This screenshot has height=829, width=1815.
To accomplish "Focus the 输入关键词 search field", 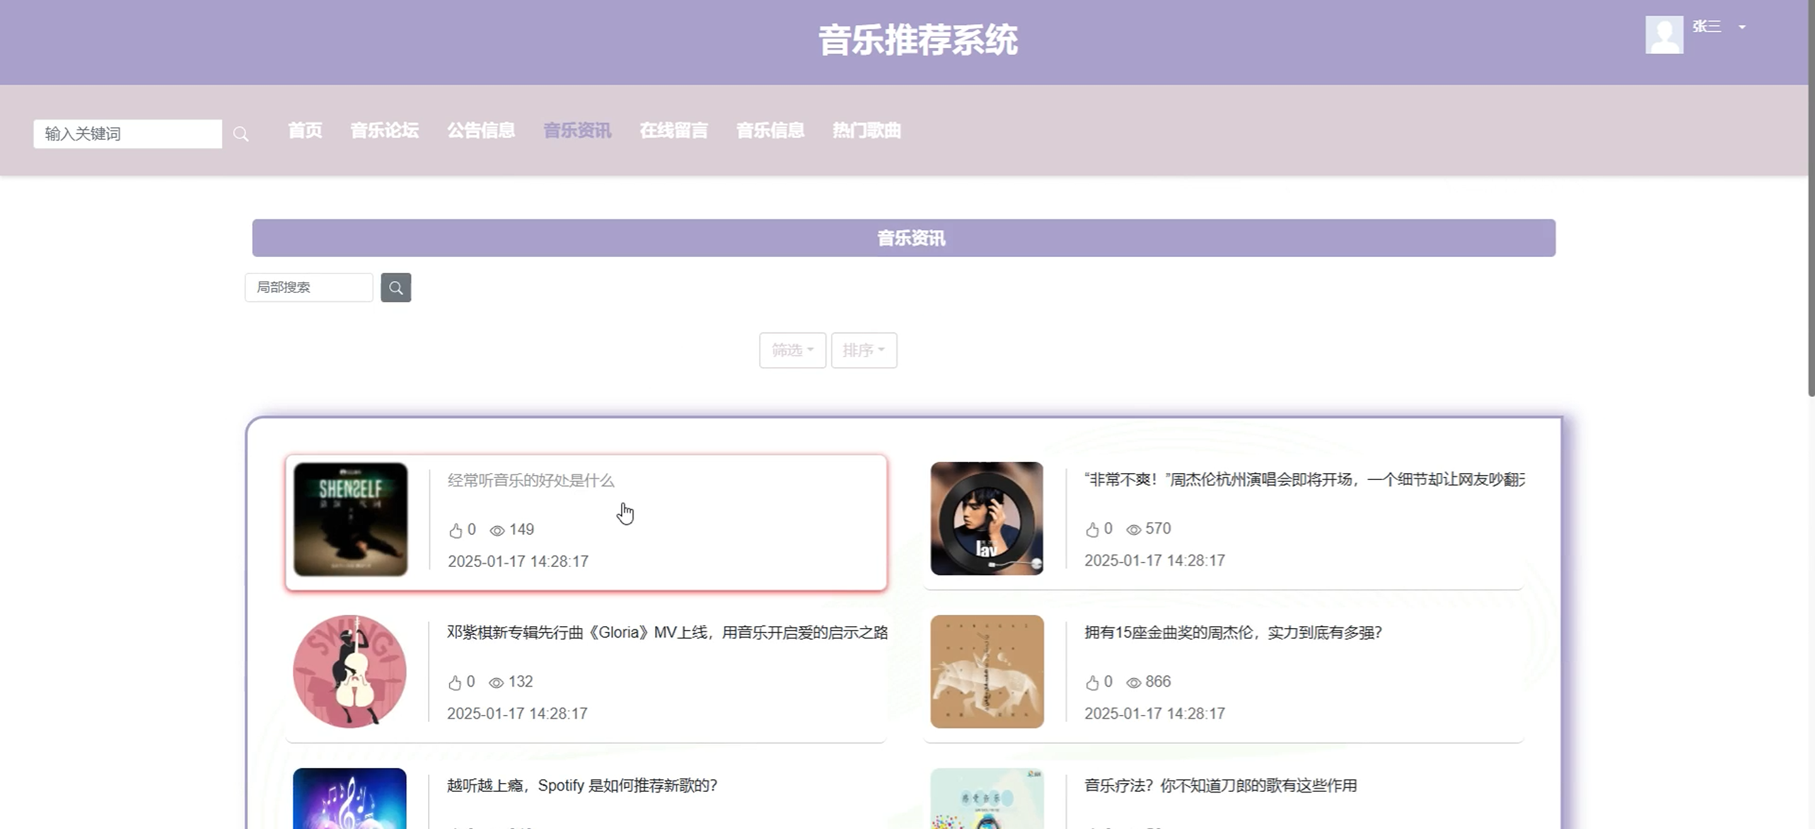I will coord(127,134).
